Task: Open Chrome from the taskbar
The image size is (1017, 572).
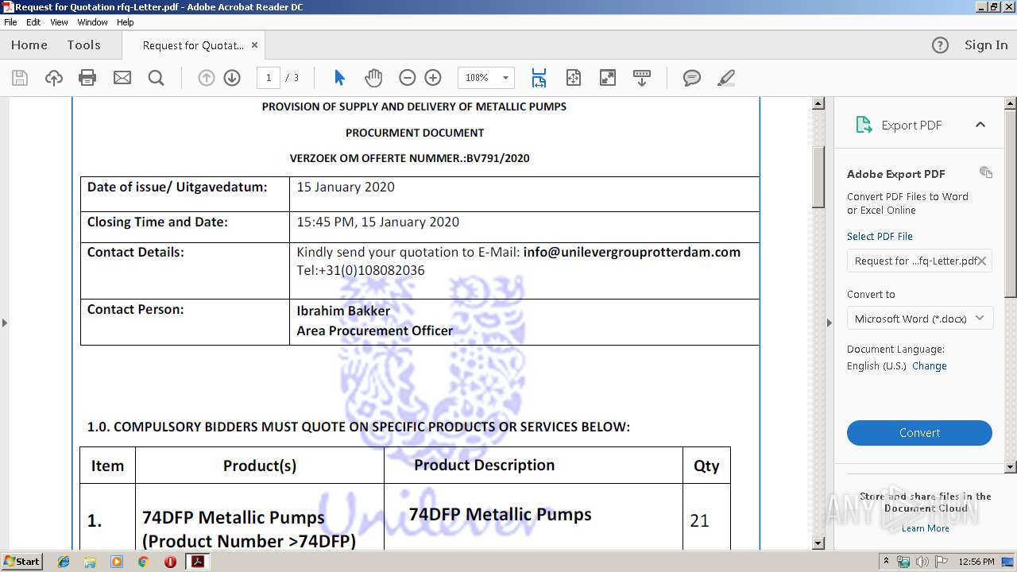Action: click(x=143, y=562)
